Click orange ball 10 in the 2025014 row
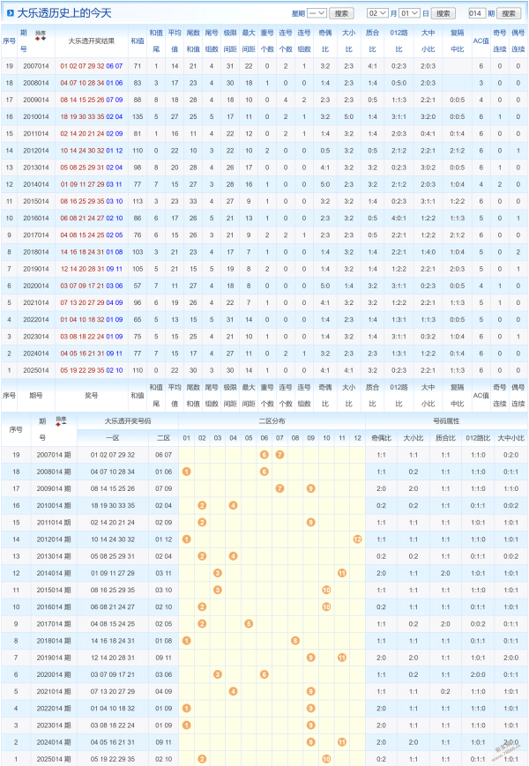Screen dimensions: 529x766 [326, 758]
